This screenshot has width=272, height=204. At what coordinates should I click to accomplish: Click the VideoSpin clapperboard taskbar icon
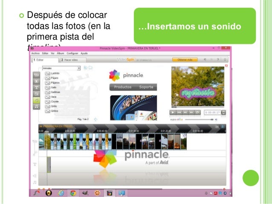coord(110,193)
